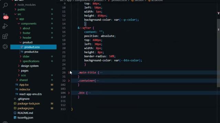Click the closing brace on line 113
220x123 pixels.
72,109
